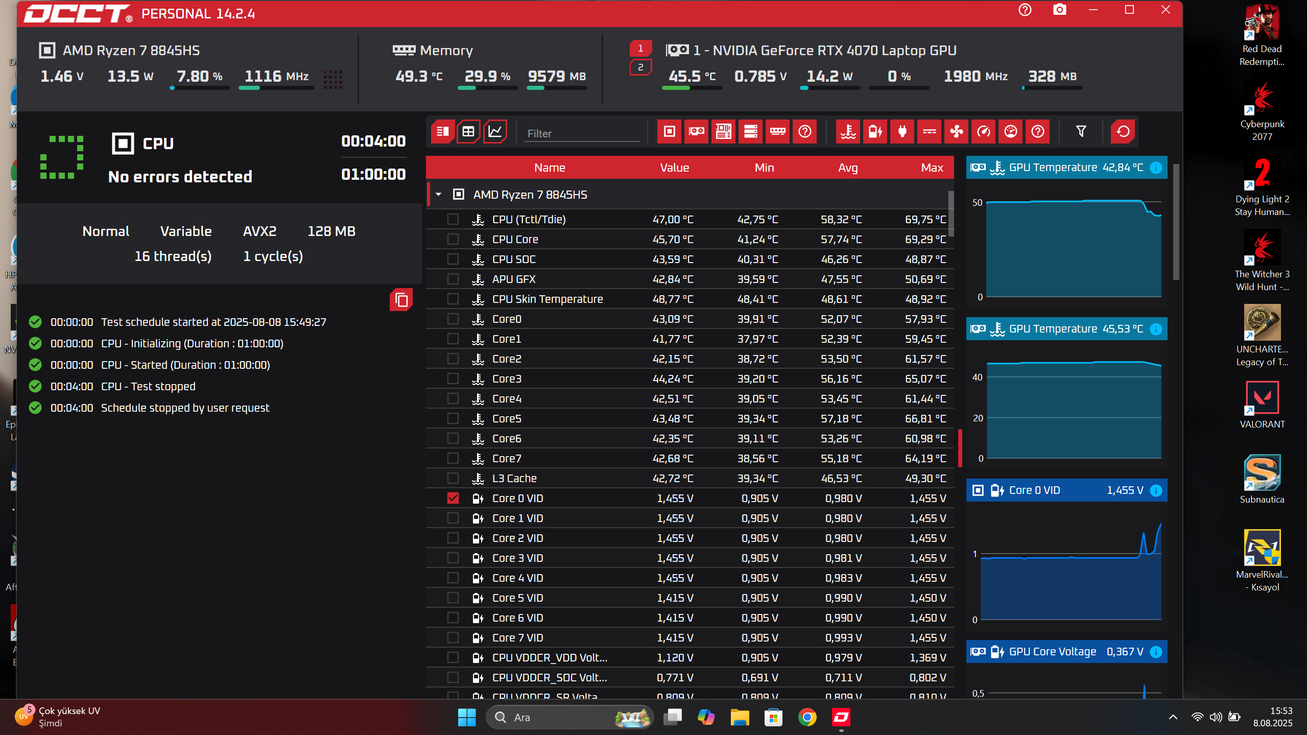Open Cyberpunk 2077 desktop shortcut
The width and height of the screenshot is (1307, 735).
[1262, 111]
